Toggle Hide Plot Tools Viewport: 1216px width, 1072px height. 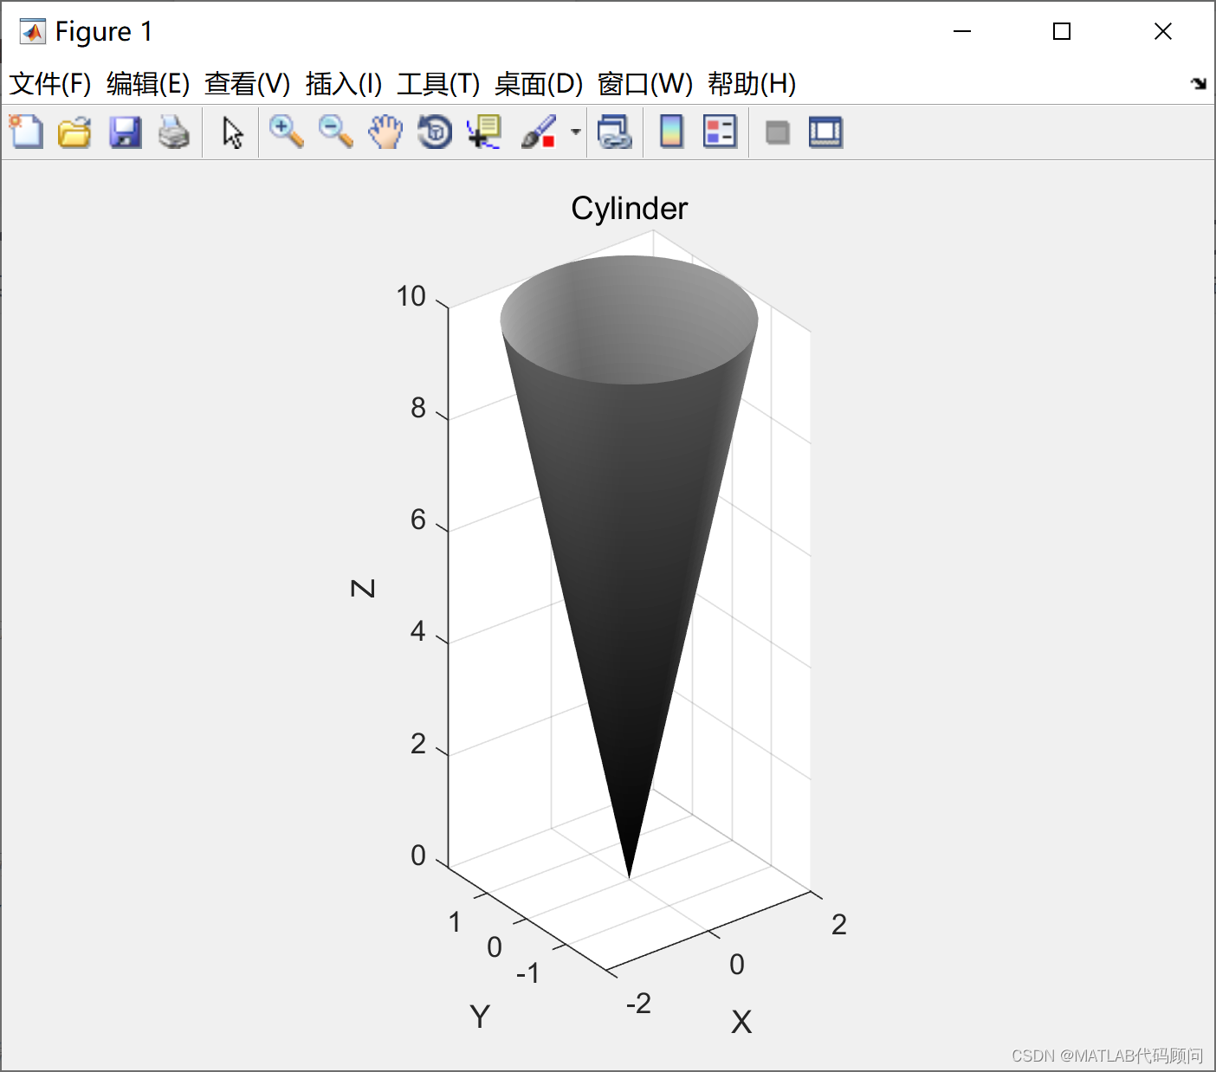[777, 132]
